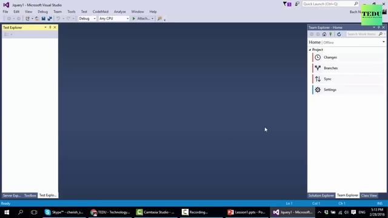Switch to Camtasia Studio in the taskbar
Screen dimensions: 388x218
[x=156, y=212]
